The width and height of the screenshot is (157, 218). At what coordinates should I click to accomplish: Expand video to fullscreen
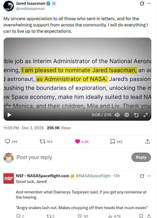(145, 115)
